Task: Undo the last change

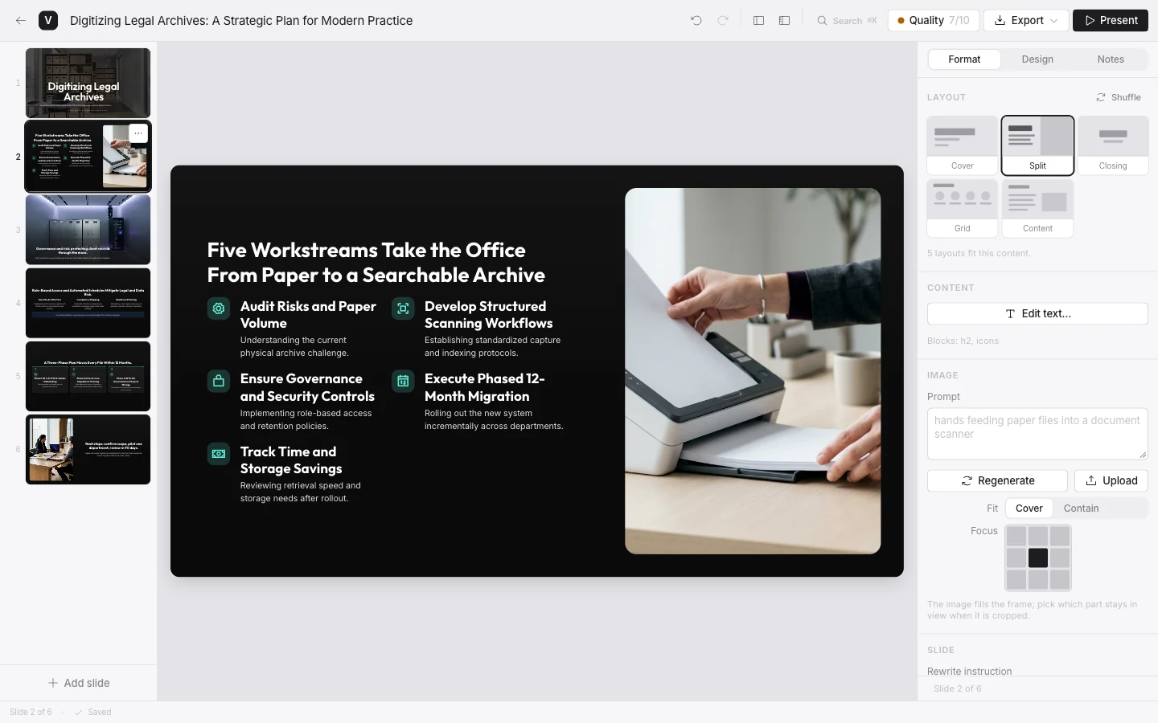Action: tap(696, 21)
